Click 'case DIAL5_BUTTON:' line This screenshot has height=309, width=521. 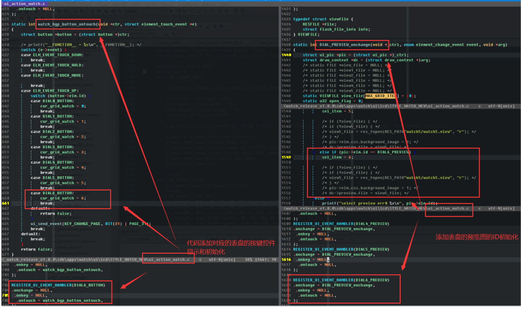click(x=52, y=177)
